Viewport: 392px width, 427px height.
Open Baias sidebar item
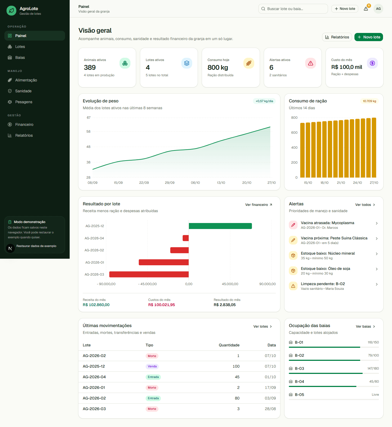[x=35, y=57]
